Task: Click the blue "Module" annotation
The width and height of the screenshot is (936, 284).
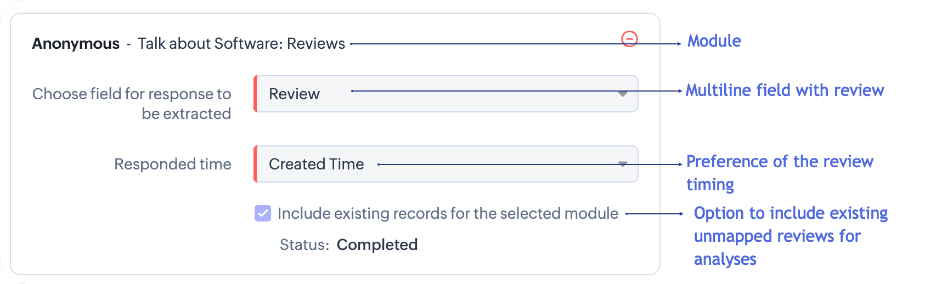Action: 714,41
